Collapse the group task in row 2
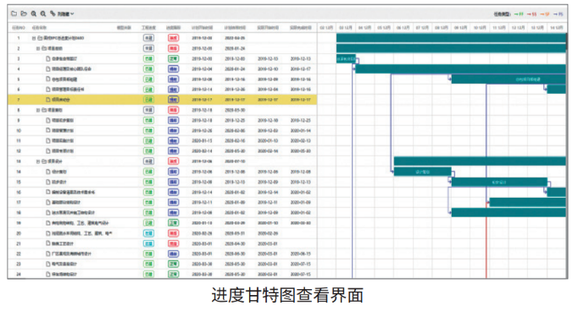The height and width of the screenshot is (333, 578). click(x=38, y=48)
